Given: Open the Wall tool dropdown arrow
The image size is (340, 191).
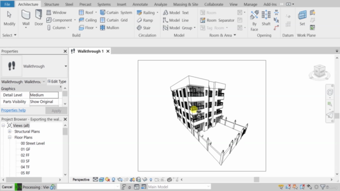Looking at the screenshot, I should click(x=26, y=28).
